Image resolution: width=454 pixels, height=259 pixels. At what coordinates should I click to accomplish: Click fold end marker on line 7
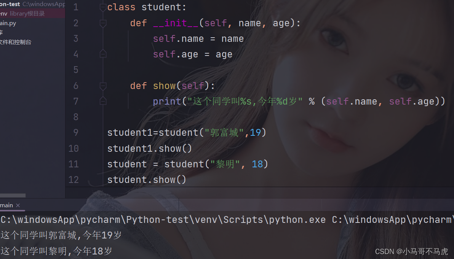103,101
